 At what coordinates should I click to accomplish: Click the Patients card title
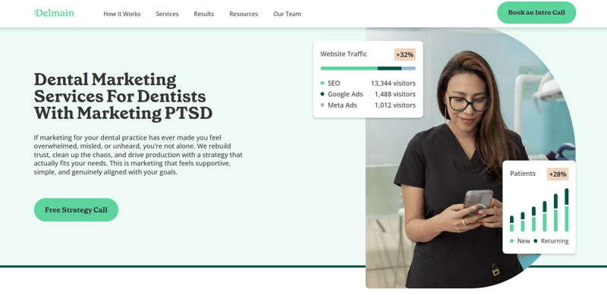coord(523,174)
